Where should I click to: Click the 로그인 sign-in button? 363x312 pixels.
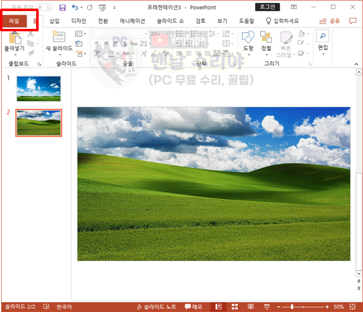pyautogui.click(x=267, y=7)
